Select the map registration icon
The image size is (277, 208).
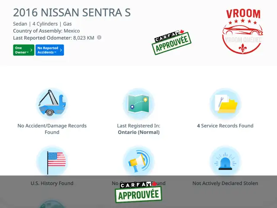click(x=138, y=104)
